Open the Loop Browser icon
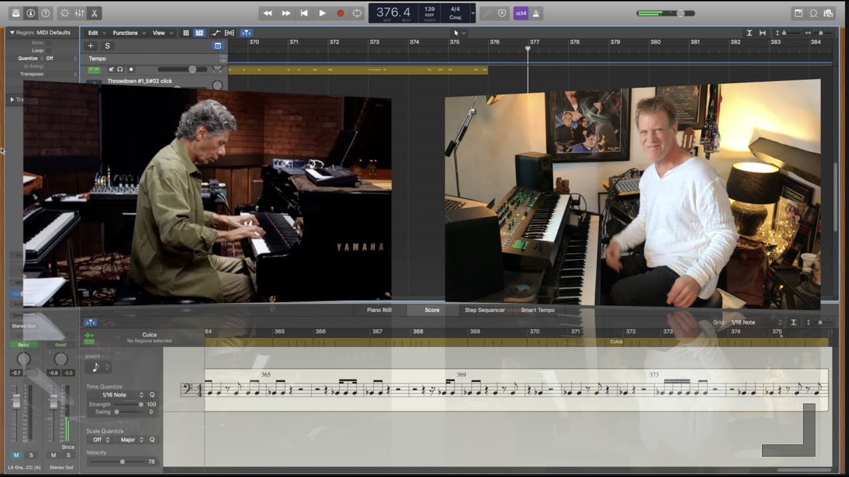849x477 pixels. click(813, 13)
